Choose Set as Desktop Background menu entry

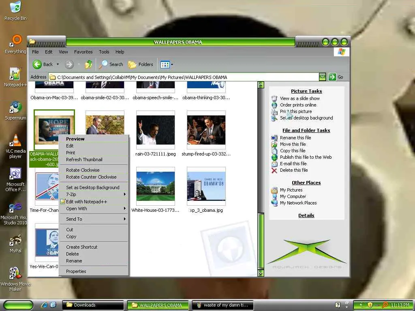[94, 187]
